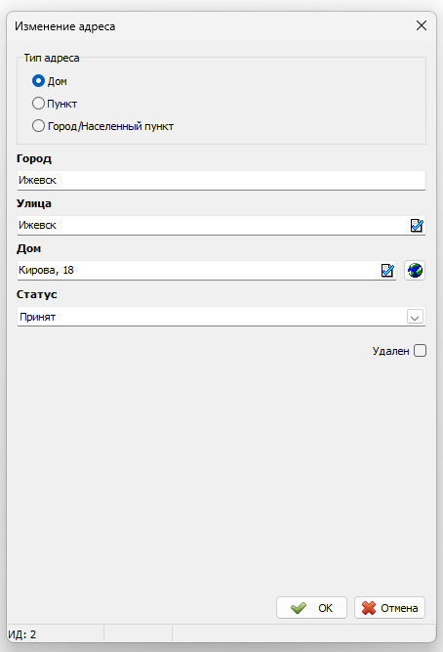
Task: Open the street picker icon in Улица field
Action: [417, 226]
